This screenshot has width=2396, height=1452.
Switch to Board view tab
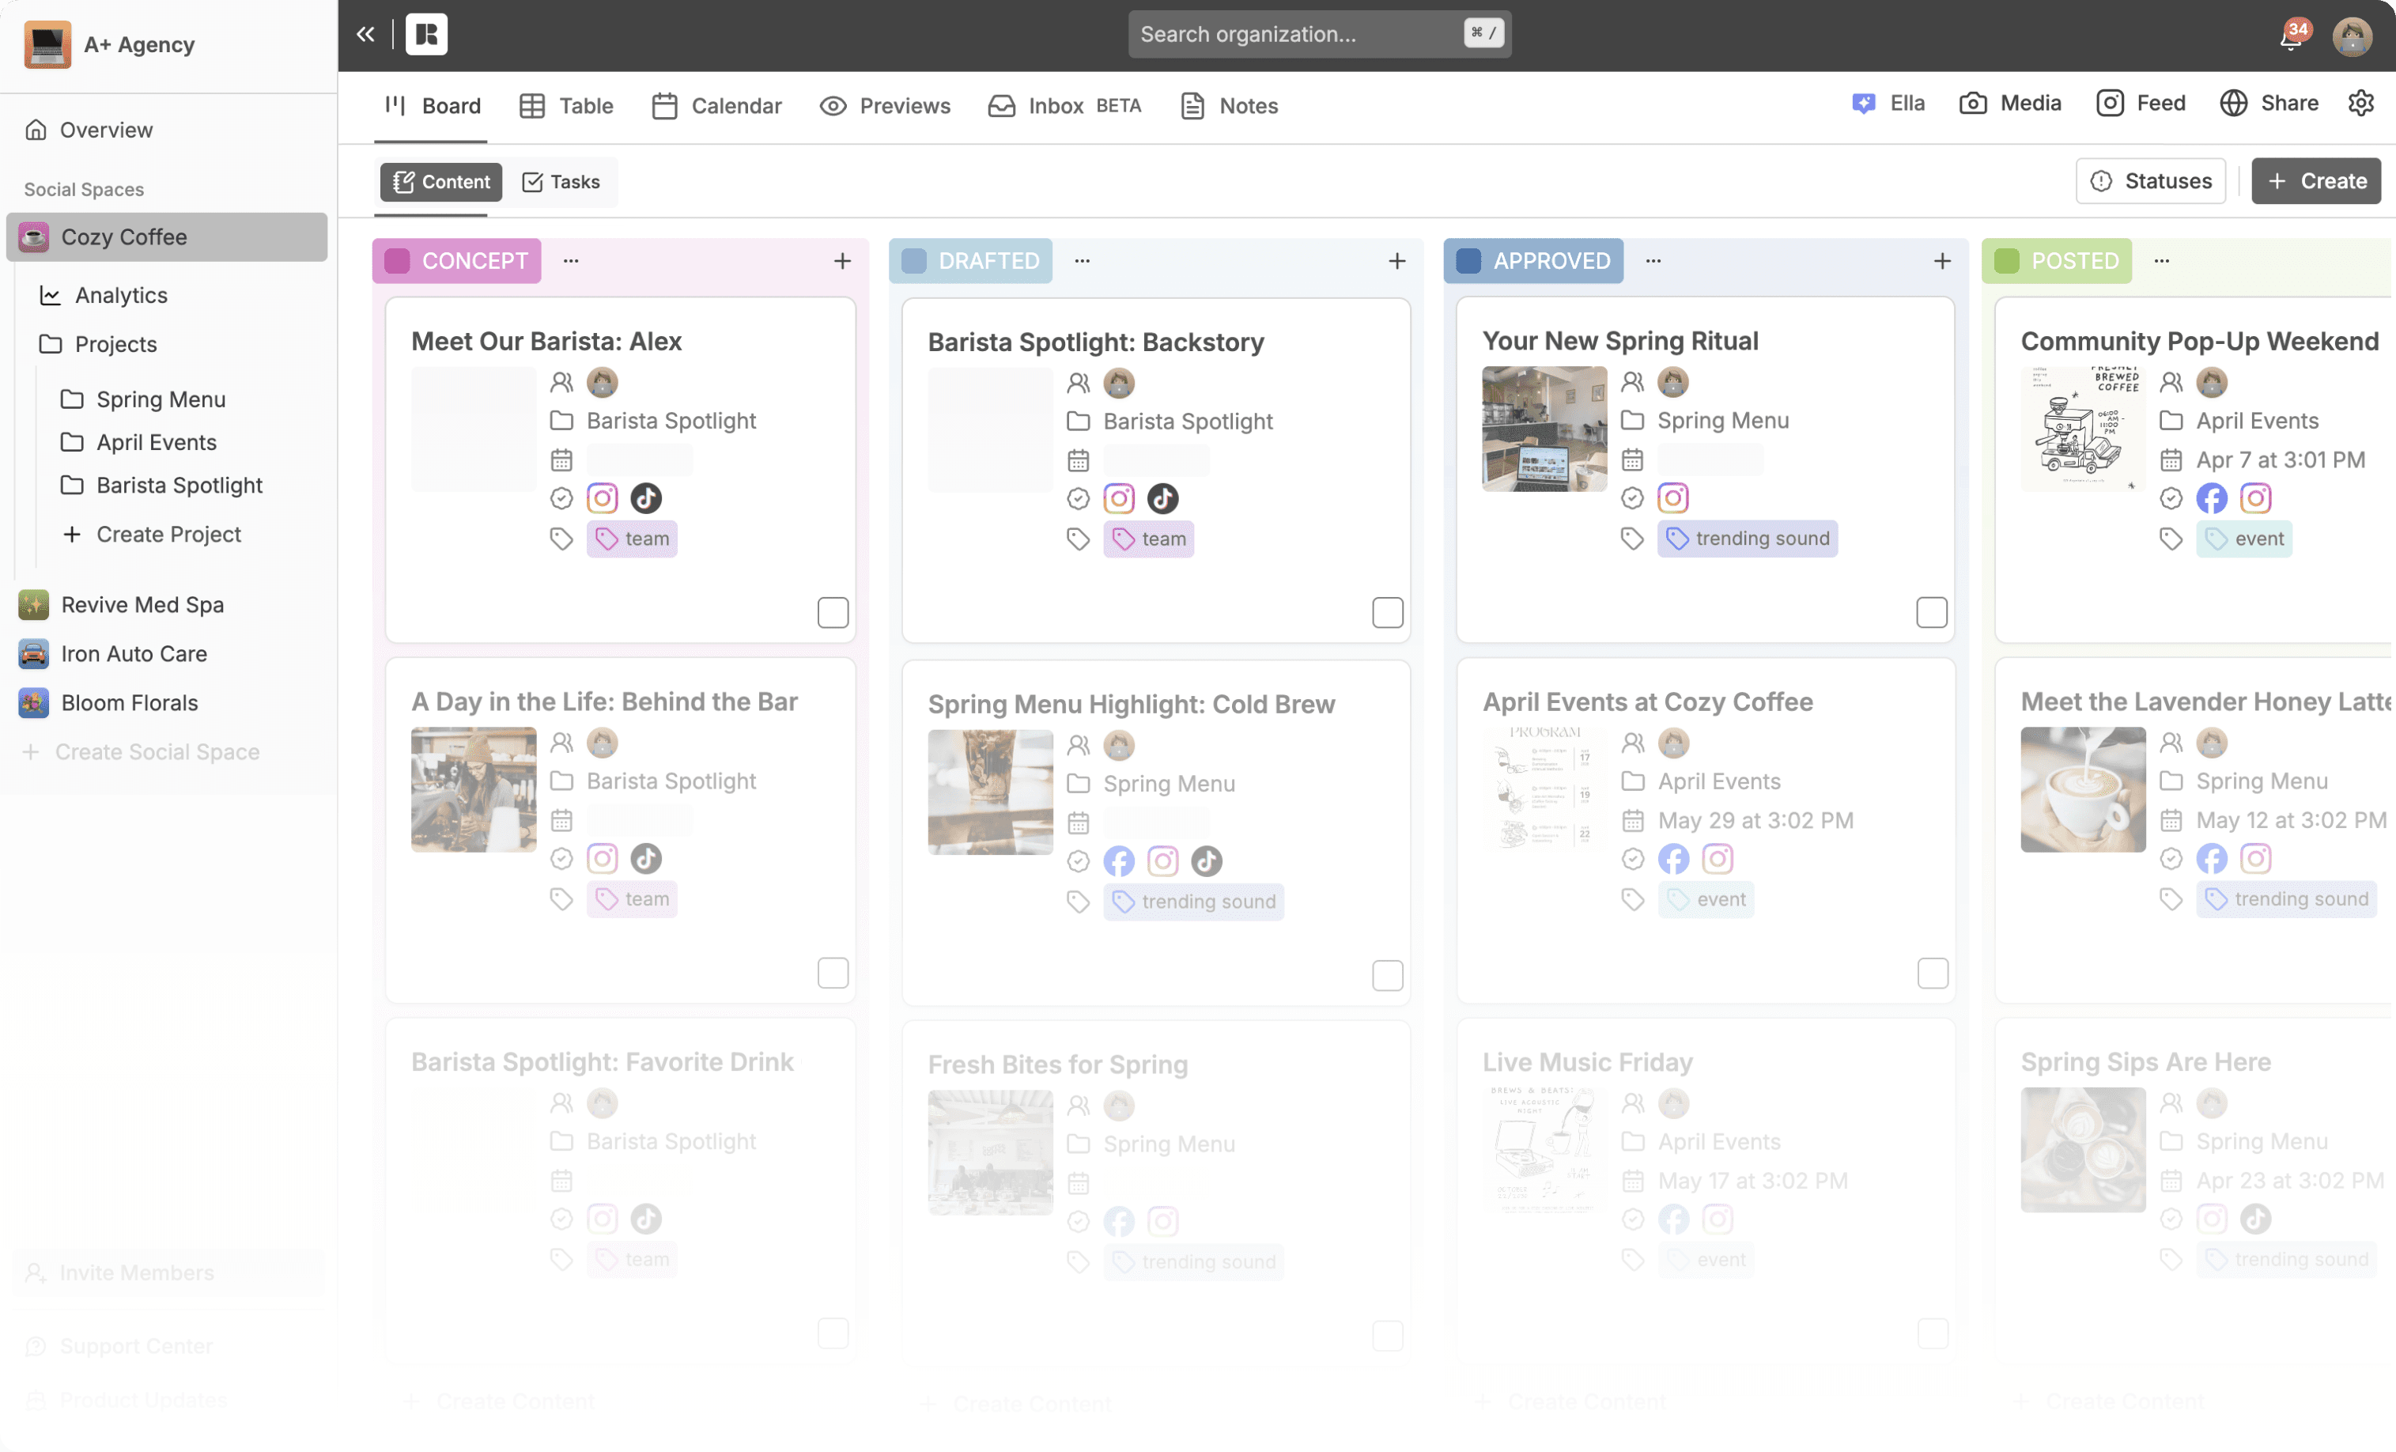(x=432, y=106)
